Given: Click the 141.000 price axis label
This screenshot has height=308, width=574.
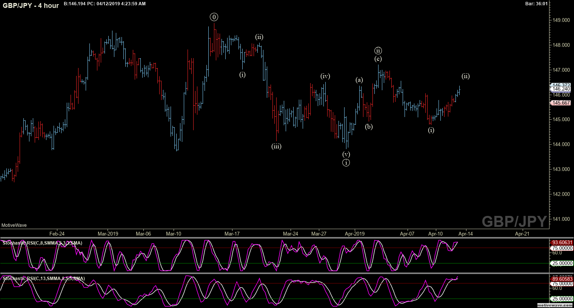Looking at the screenshot, I should (561, 219).
